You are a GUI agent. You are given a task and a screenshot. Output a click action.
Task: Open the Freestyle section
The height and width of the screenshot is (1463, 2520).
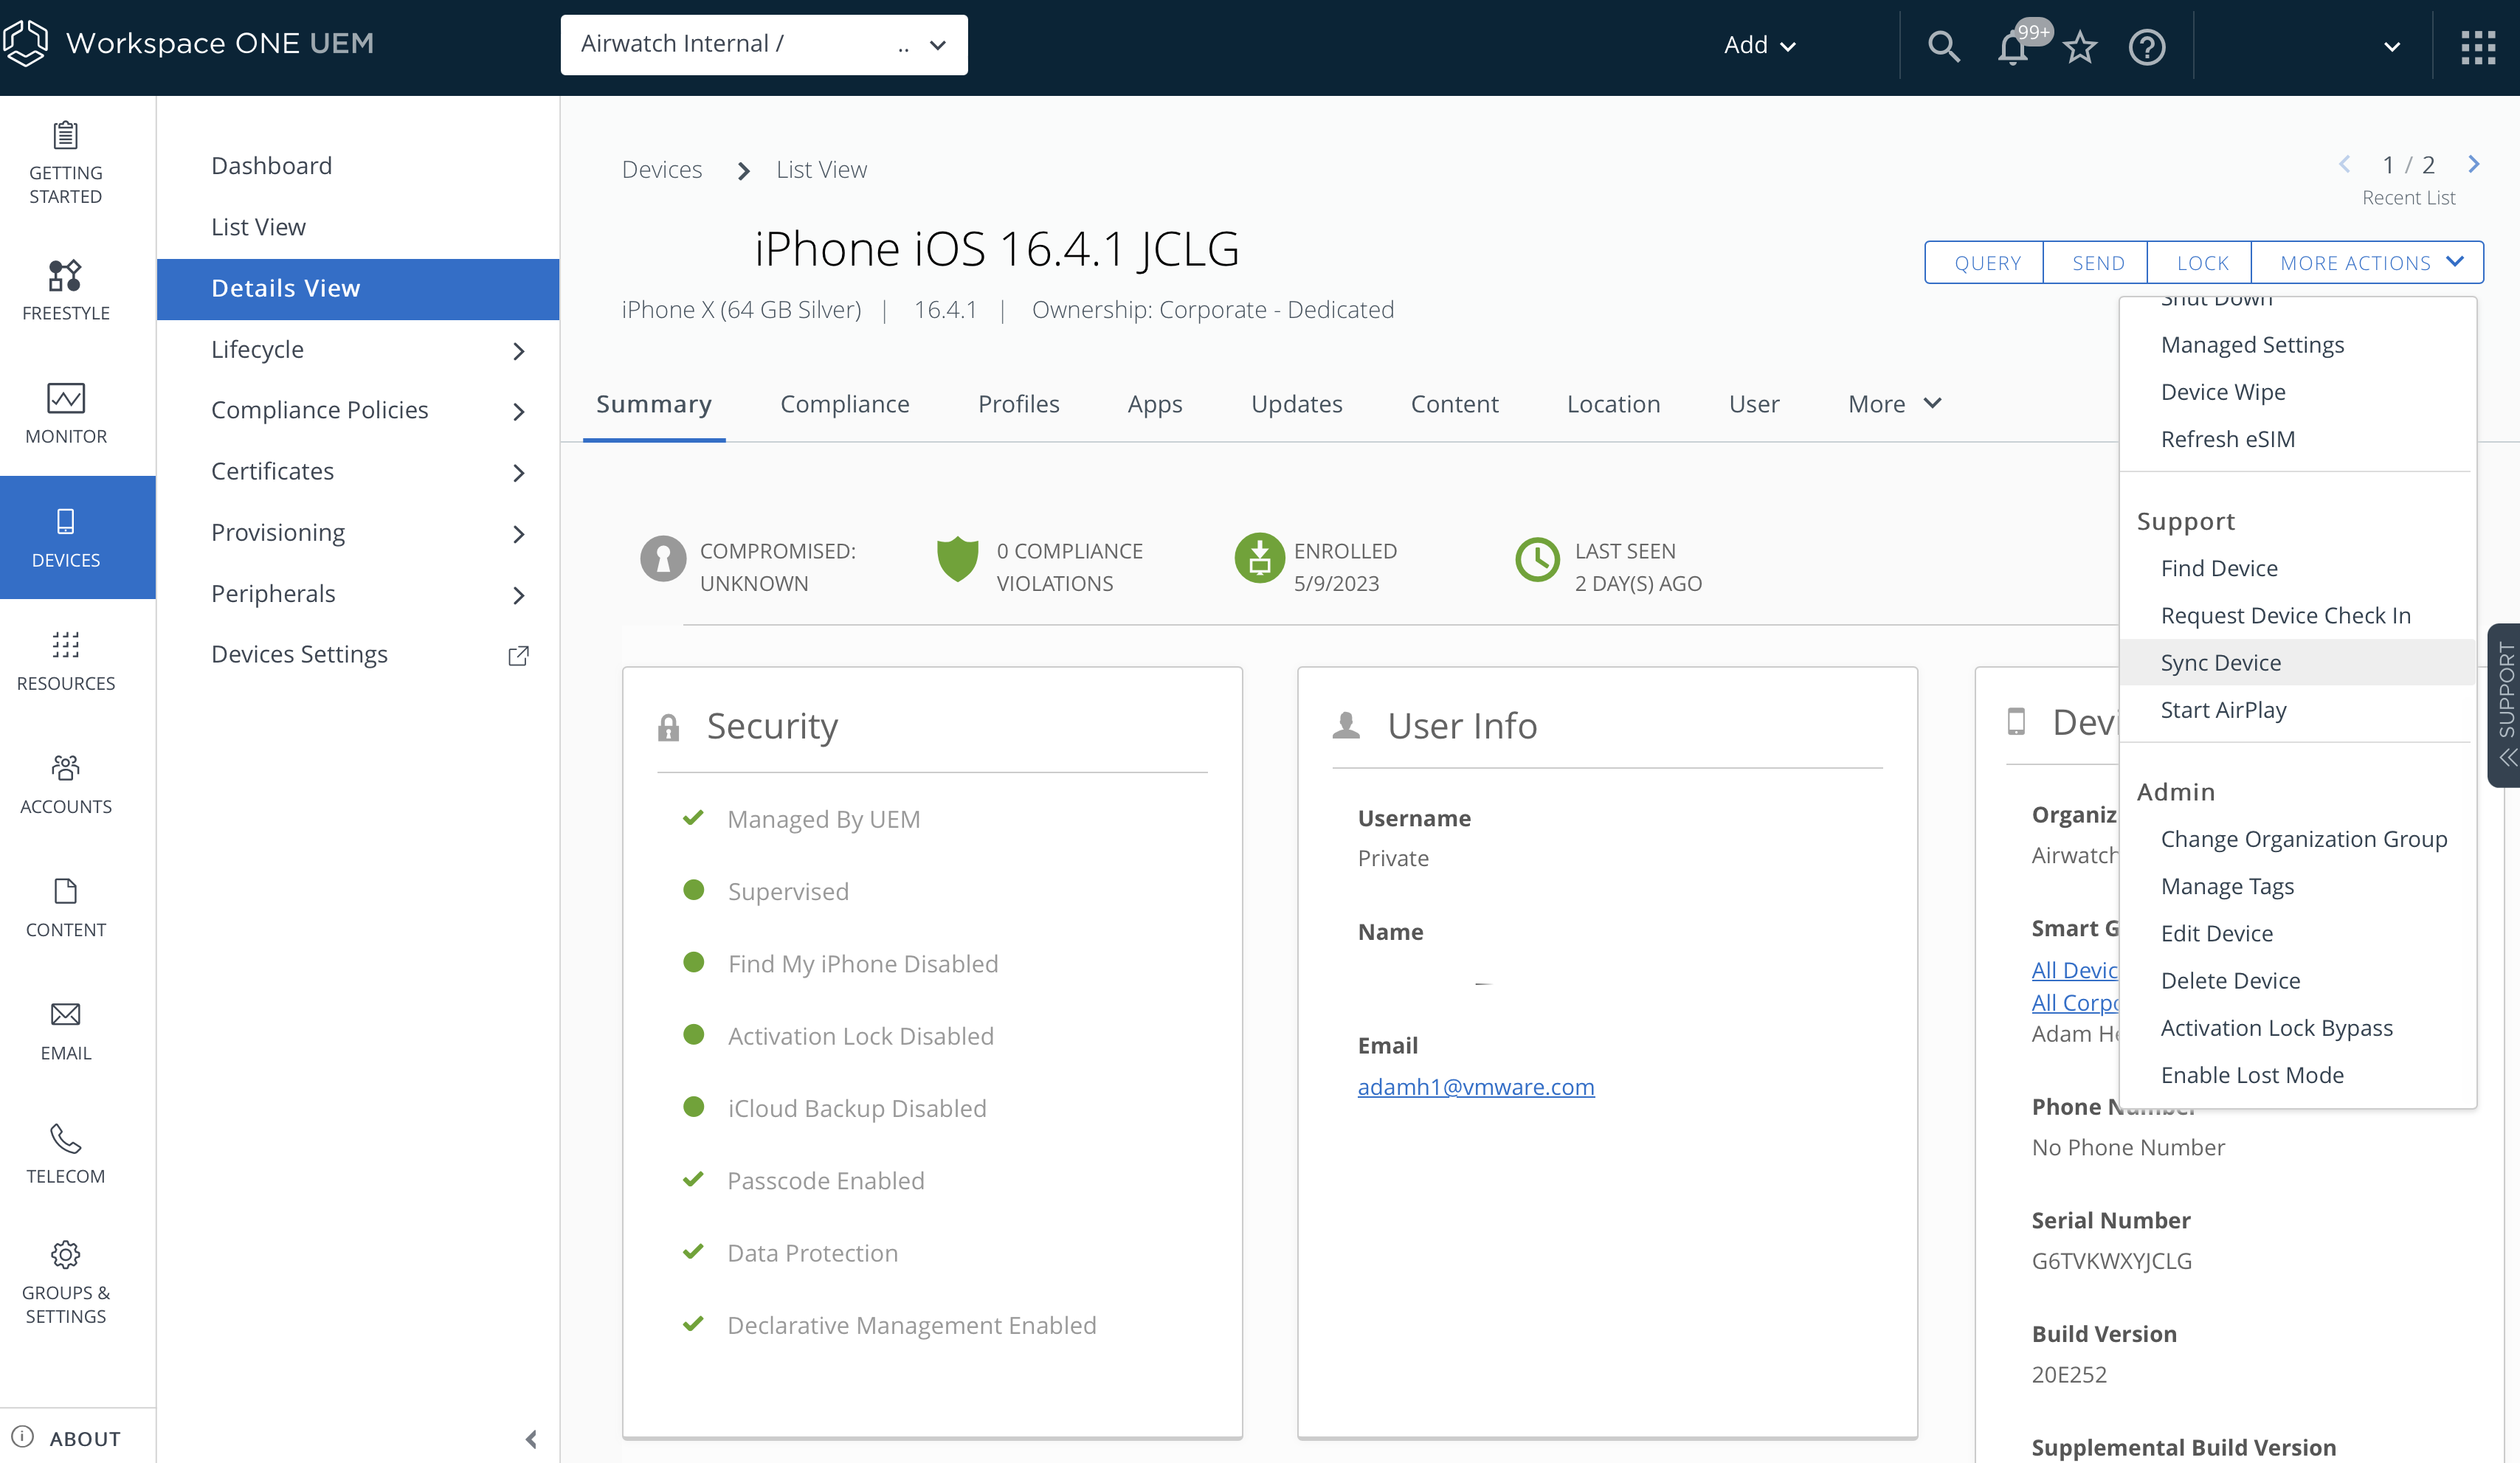pyautogui.click(x=66, y=290)
